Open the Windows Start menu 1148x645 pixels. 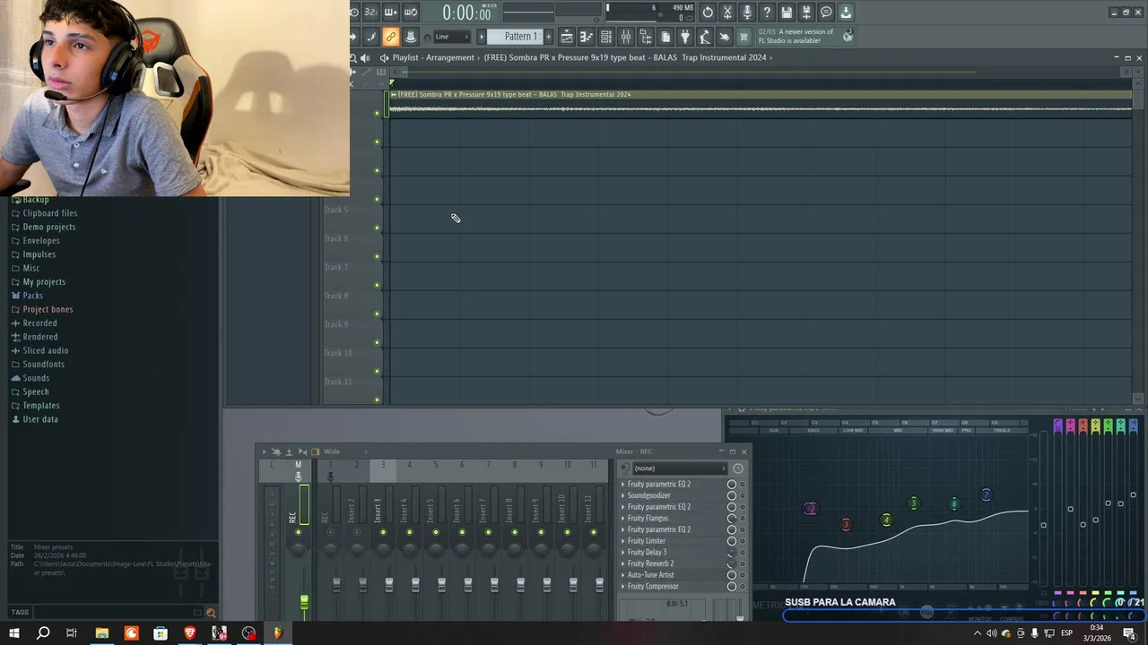(13, 633)
